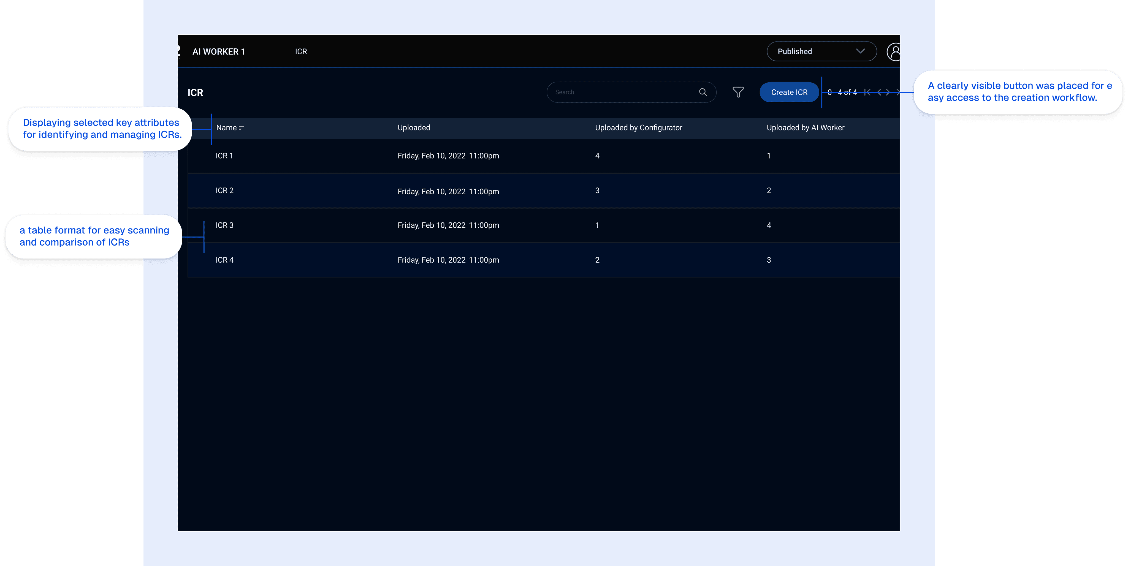Click the AI WORKER 1 title
Image resolution: width=1128 pixels, height=566 pixels.
(218, 52)
